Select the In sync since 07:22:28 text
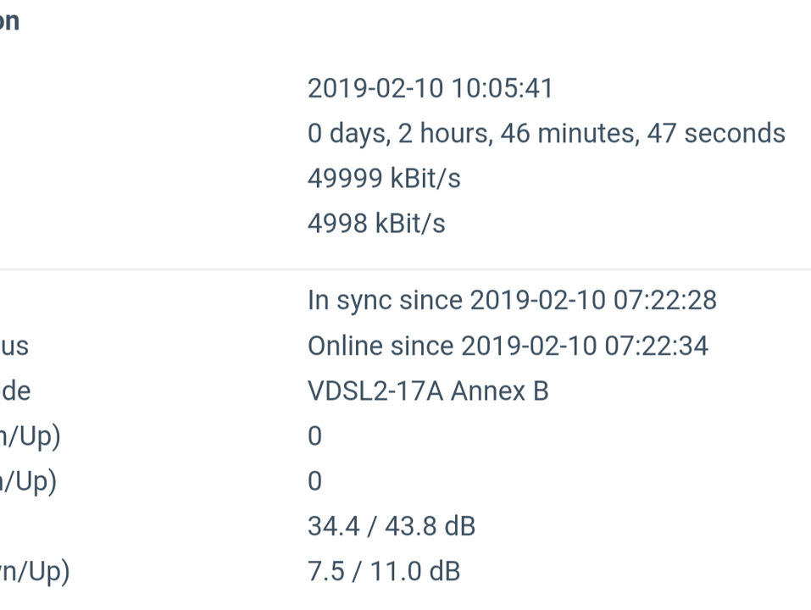 point(512,301)
